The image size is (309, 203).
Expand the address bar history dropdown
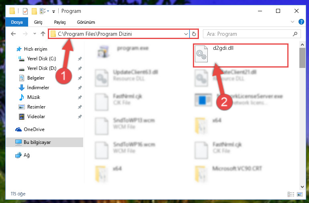(x=186, y=34)
